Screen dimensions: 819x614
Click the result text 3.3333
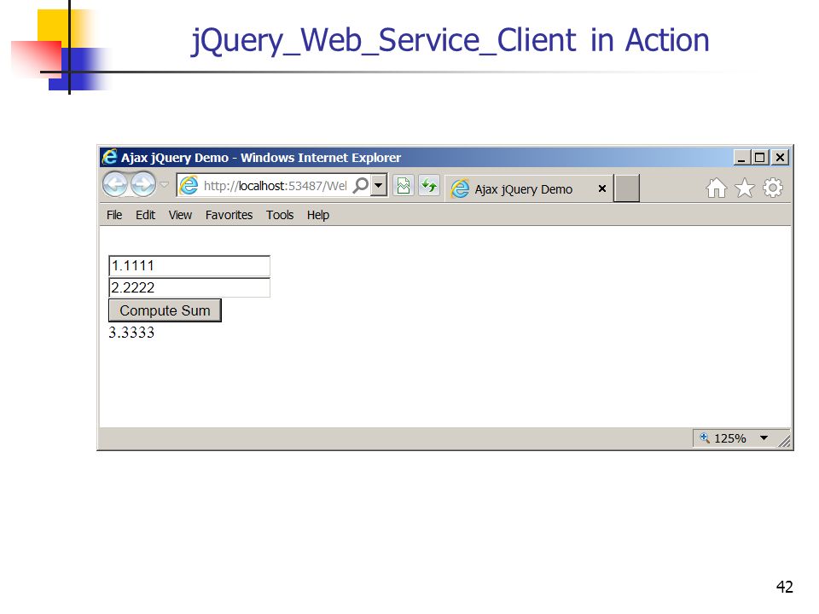(x=131, y=333)
